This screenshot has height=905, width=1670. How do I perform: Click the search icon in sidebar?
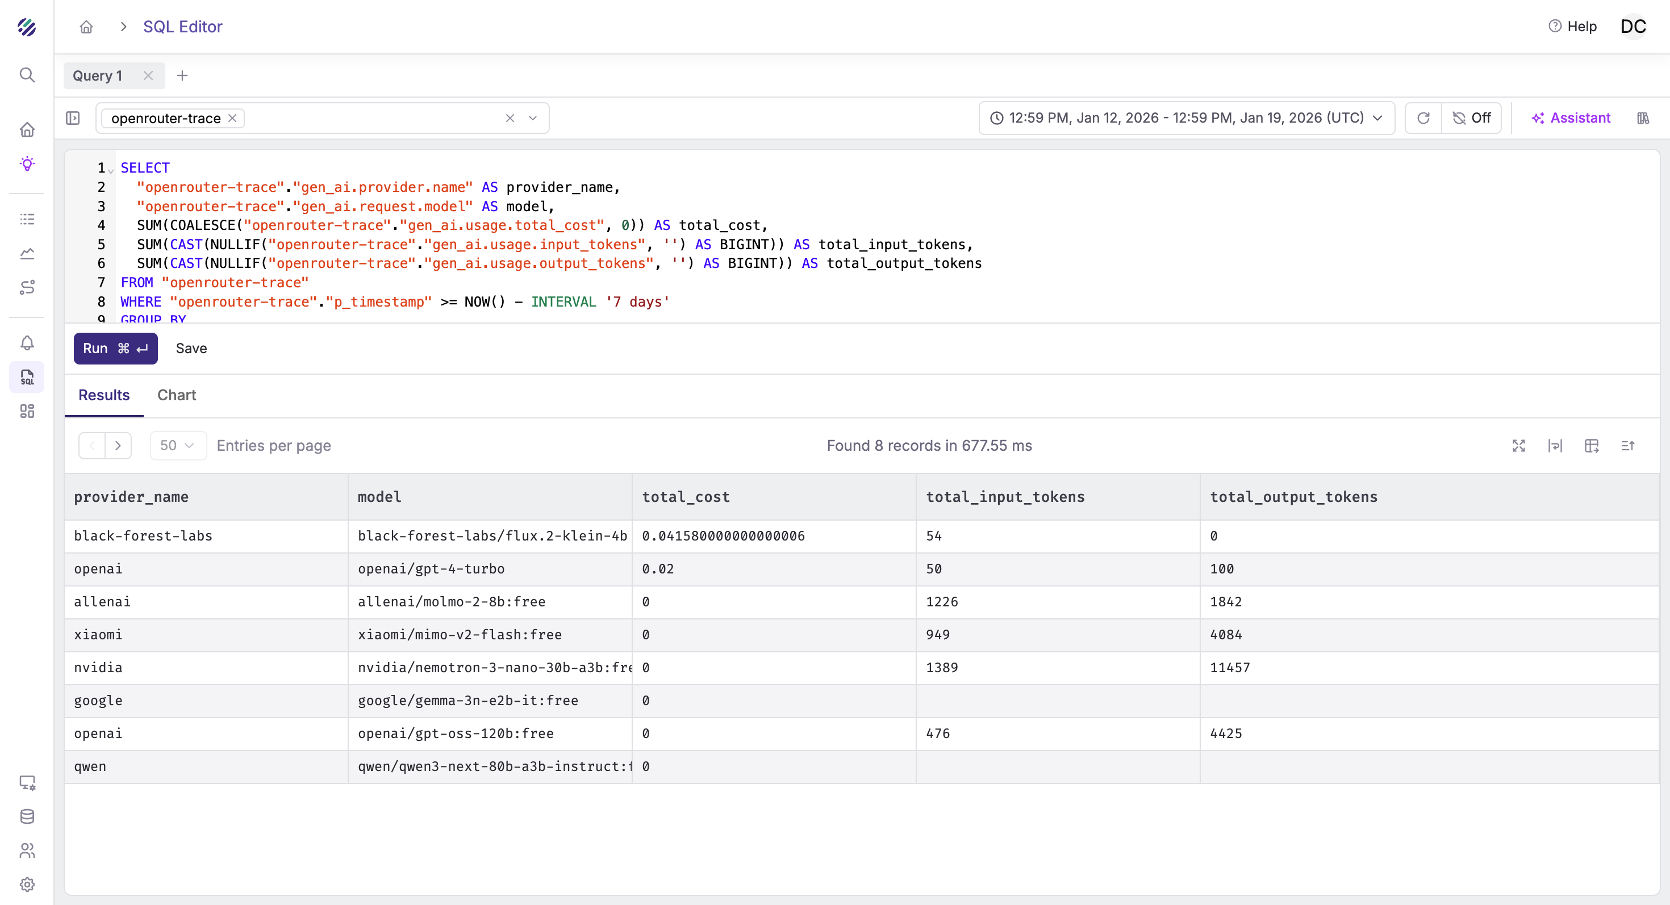tap(27, 75)
